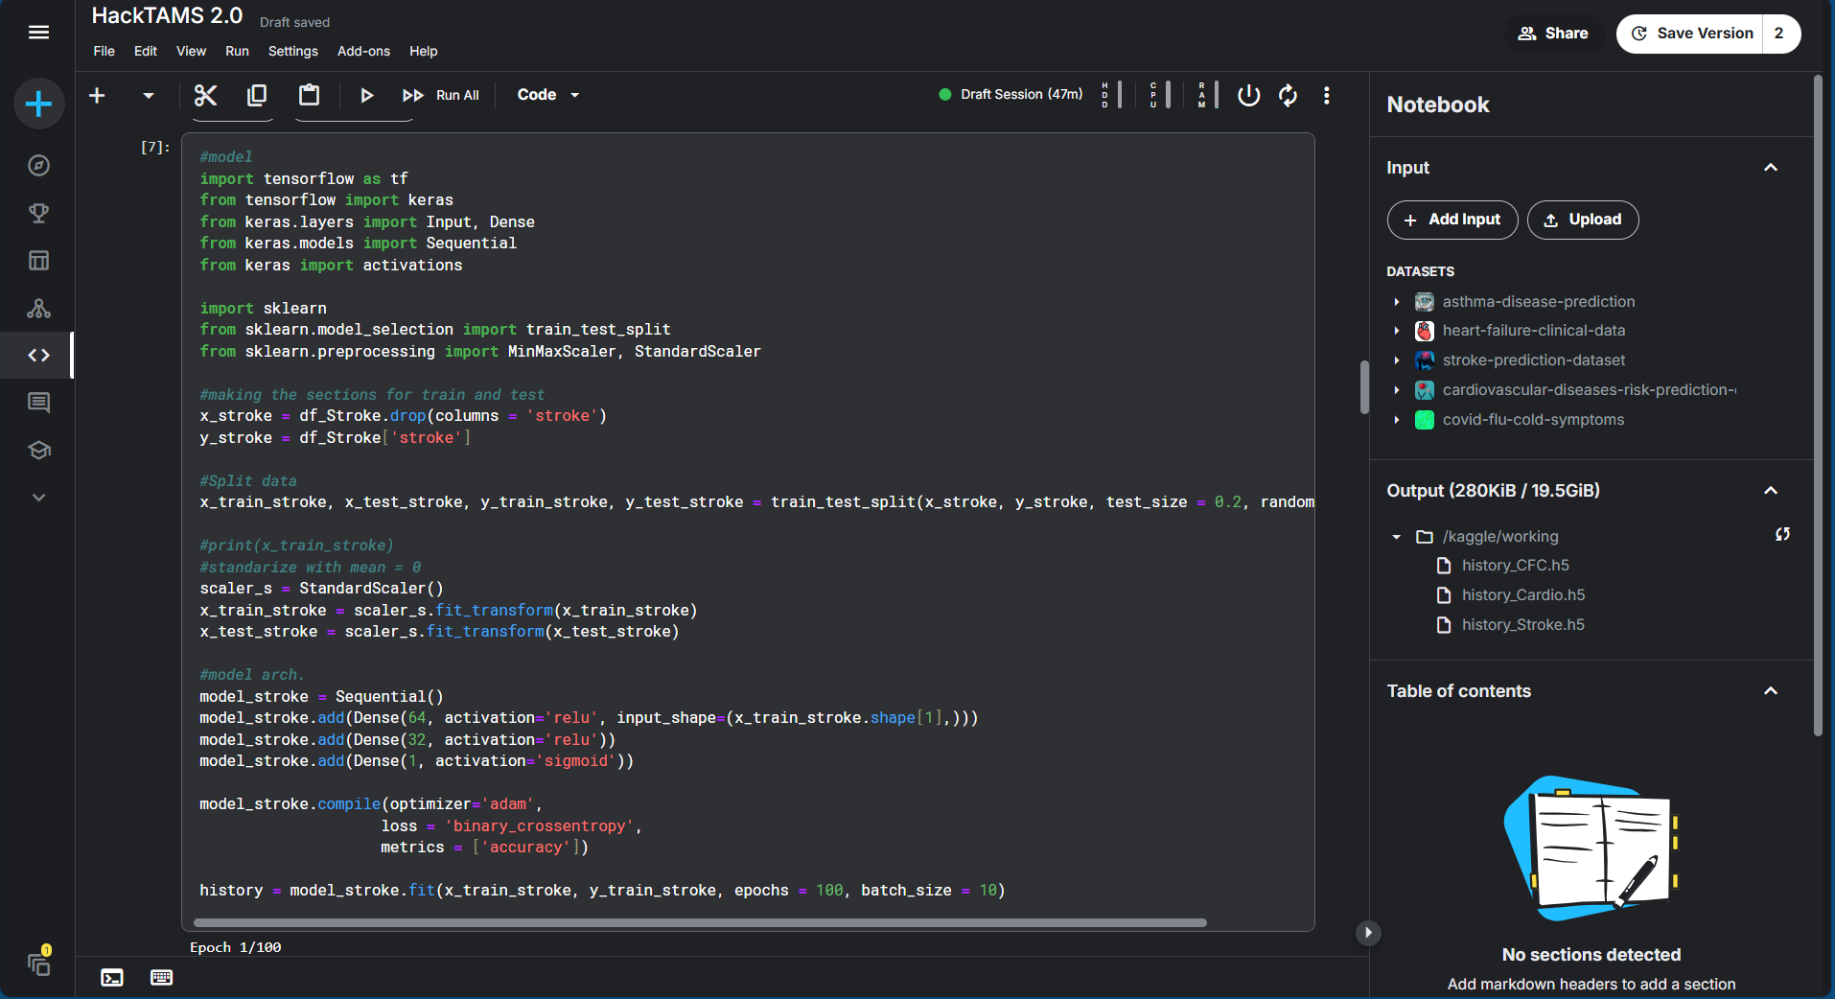Click the cut cell scissors icon

pos(205,95)
